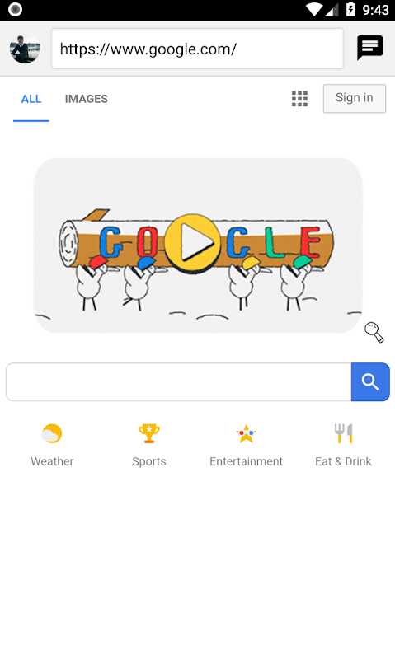Open the chat message icon
The height and width of the screenshot is (659, 395).
(369, 48)
